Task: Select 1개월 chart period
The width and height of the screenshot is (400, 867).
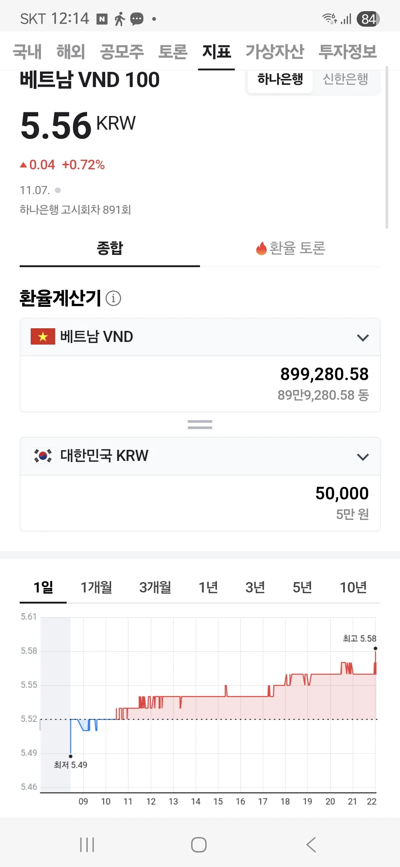Action: pyautogui.click(x=96, y=588)
